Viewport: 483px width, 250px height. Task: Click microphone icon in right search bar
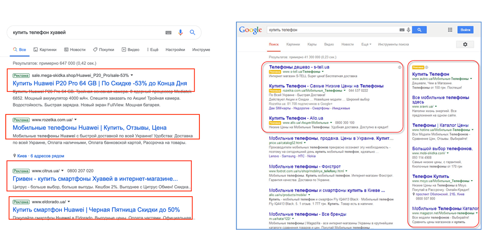coord(408,30)
